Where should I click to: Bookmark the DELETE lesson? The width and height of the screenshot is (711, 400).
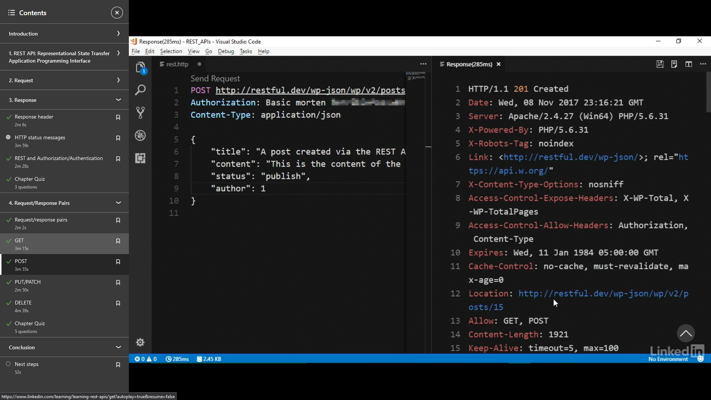(x=118, y=303)
